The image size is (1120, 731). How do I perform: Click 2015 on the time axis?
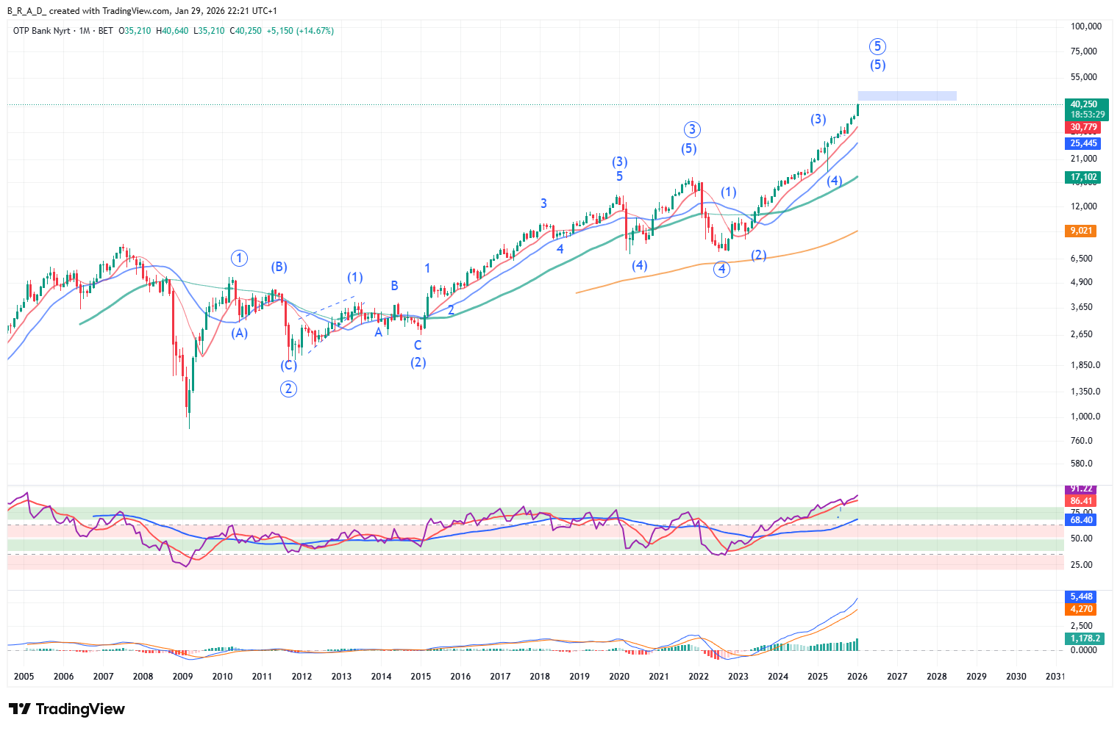pos(421,677)
